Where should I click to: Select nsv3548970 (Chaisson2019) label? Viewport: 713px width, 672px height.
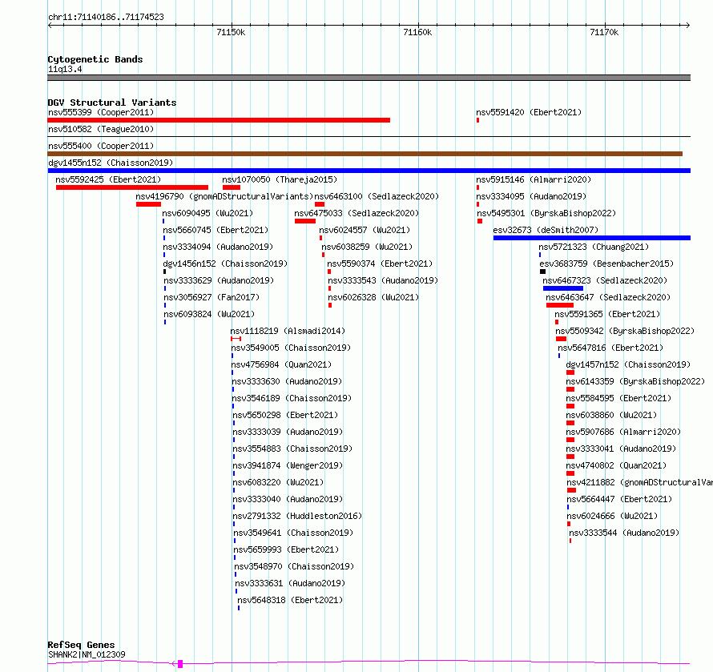tap(295, 566)
